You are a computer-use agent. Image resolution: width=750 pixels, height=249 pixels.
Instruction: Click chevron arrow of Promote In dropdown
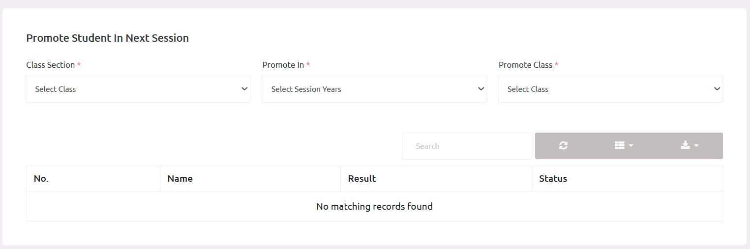coord(480,89)
